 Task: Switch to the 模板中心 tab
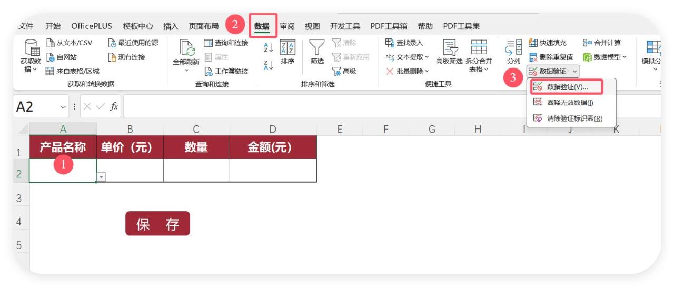(138, 26)
